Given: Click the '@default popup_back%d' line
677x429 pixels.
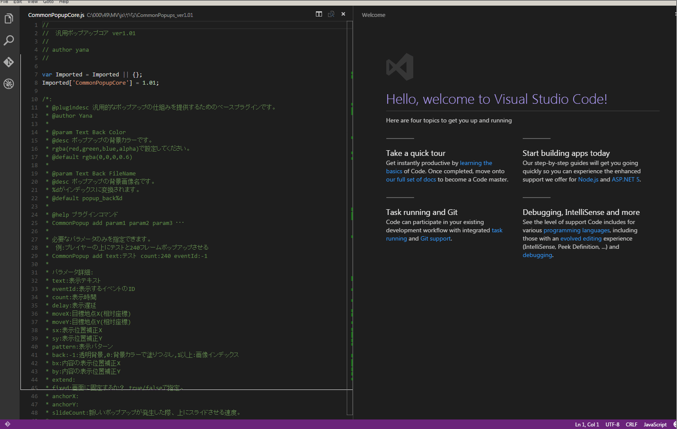Looking at the screenshot, I should pyautogui.click(x=84, y=198).
